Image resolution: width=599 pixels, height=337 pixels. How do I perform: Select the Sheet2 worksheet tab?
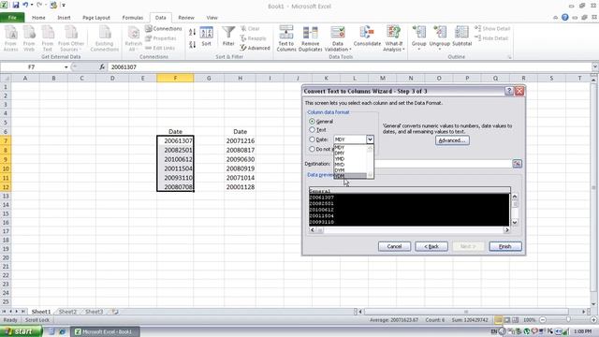[67, 312]
